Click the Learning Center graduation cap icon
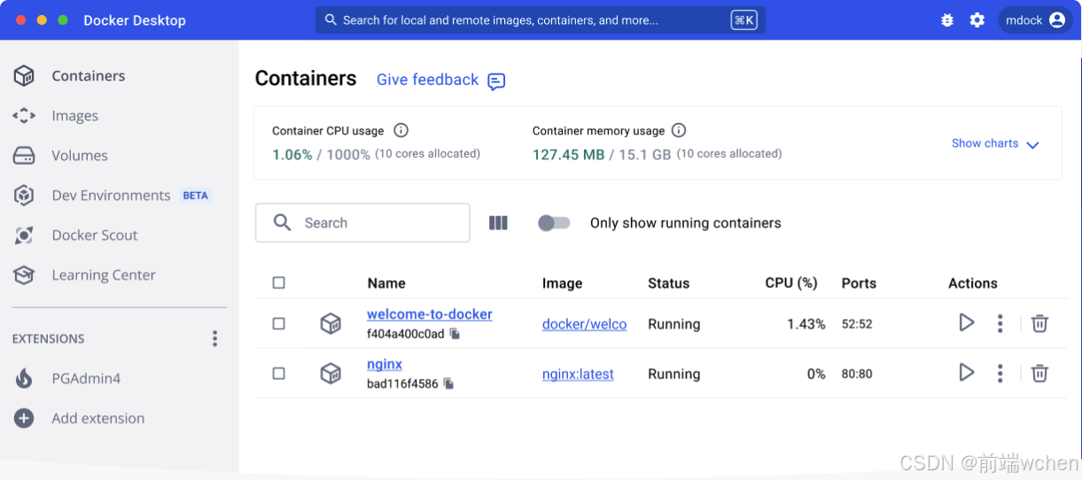This screenshot has height=480, width=1082. (24, 275)
